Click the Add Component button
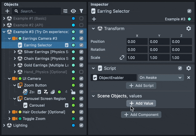Screen dimensions: 196x136 pyautogui.click(x=141, y=115)
